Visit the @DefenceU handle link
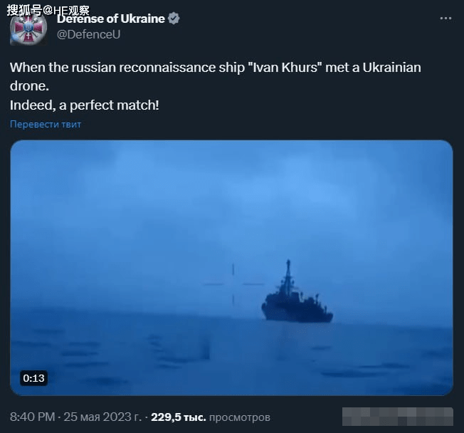 [x=88, y=35]
